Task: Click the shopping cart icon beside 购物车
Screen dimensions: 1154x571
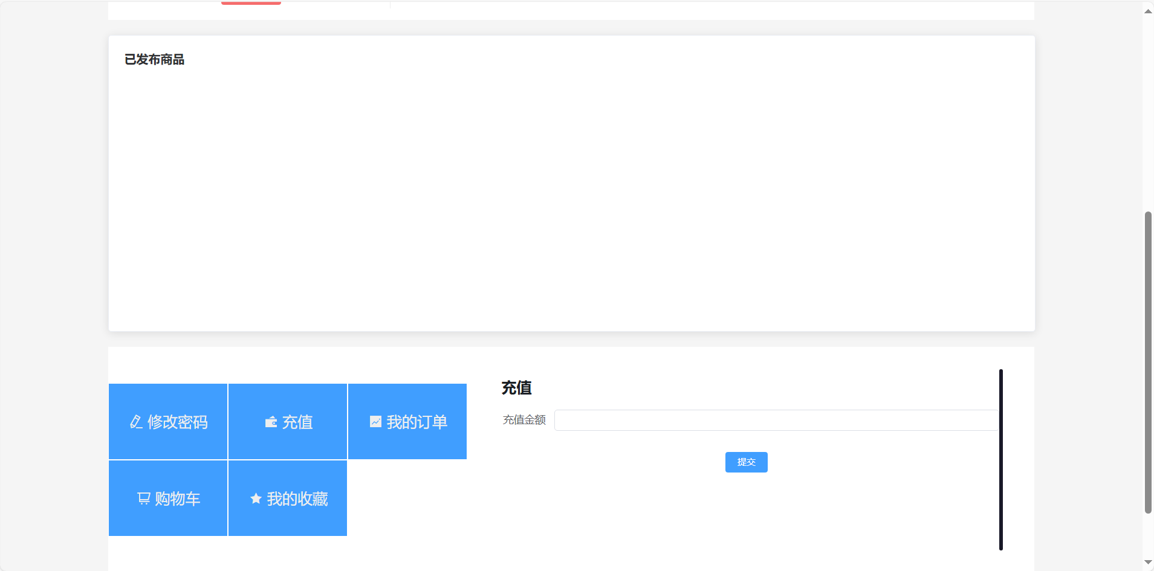Action: click(144, 498)
